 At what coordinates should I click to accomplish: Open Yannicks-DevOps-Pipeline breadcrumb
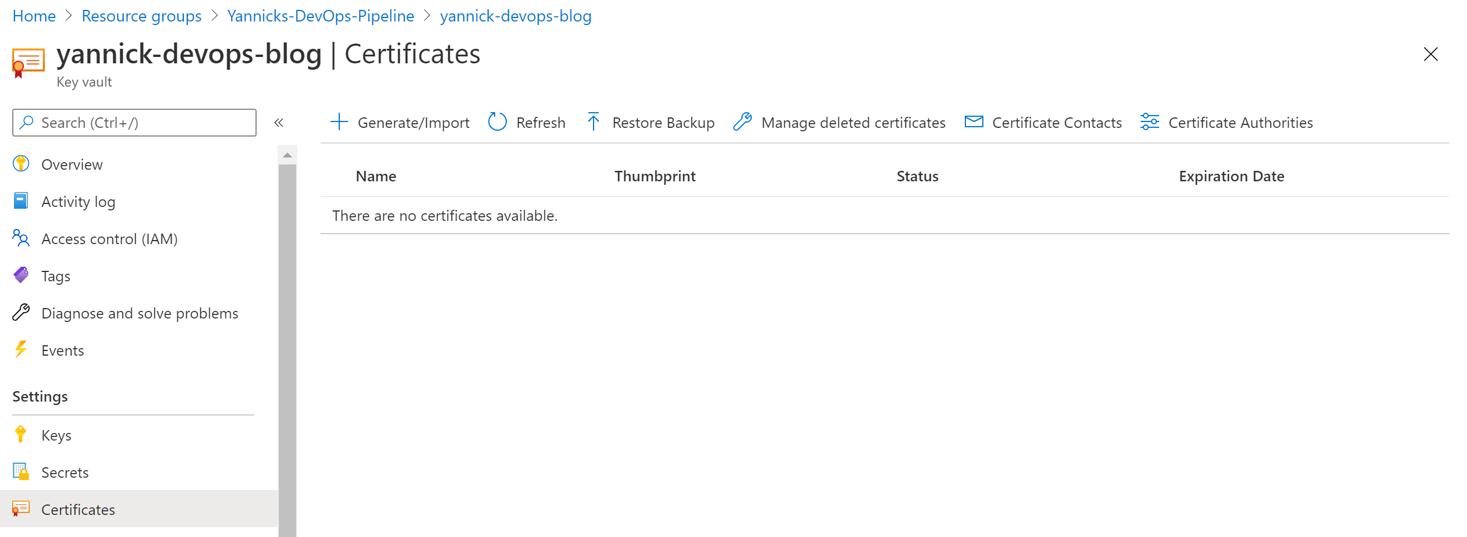pyautogui.click(x=321, y=16)
